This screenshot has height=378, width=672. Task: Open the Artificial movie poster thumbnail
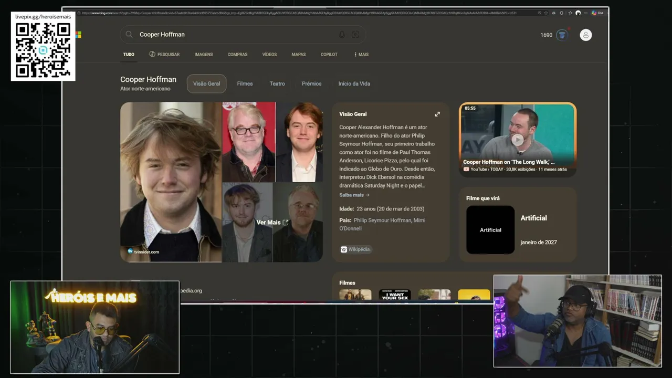tap(490, 230)
